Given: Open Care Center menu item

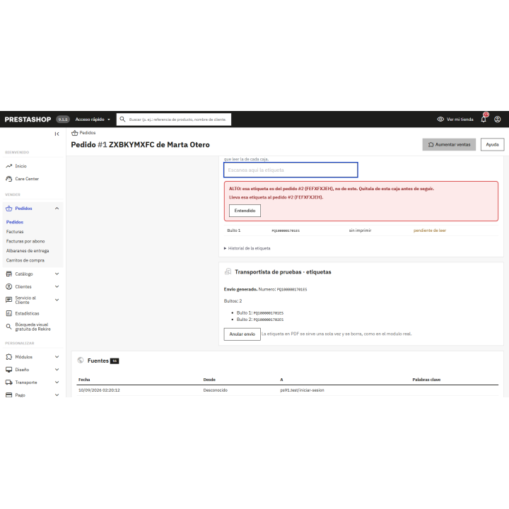Looking at the screenshot, I should coord(27,179).
